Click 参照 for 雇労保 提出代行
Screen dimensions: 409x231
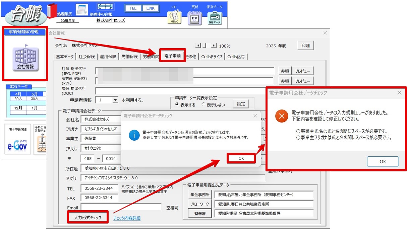pos(285,81)
